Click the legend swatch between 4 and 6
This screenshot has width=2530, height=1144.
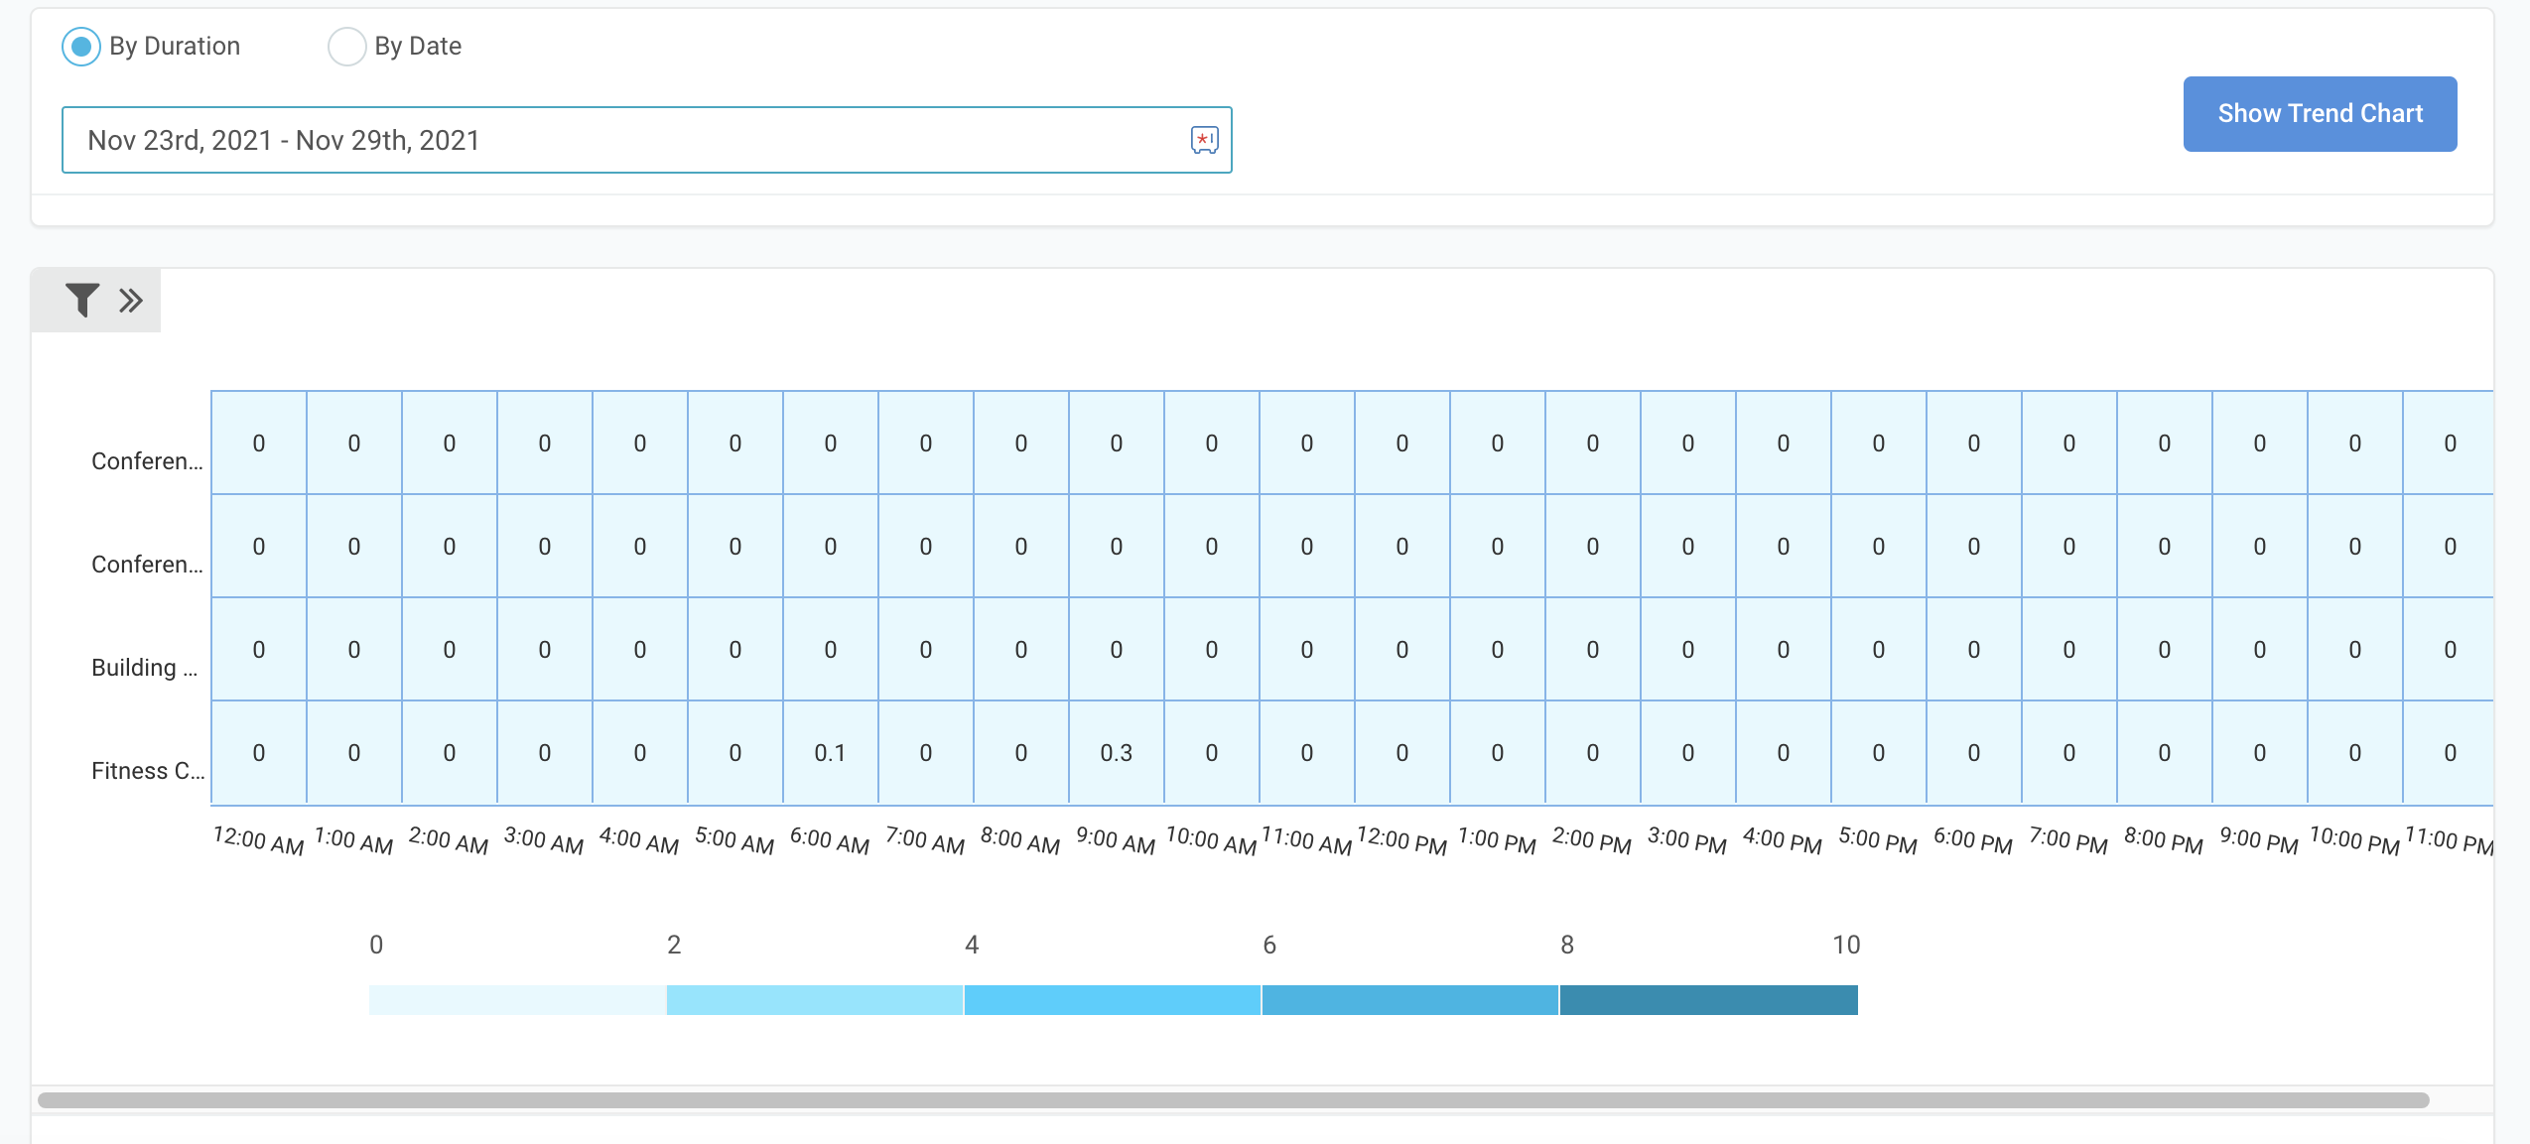pyautogui.click(x=1112, y=1000)
